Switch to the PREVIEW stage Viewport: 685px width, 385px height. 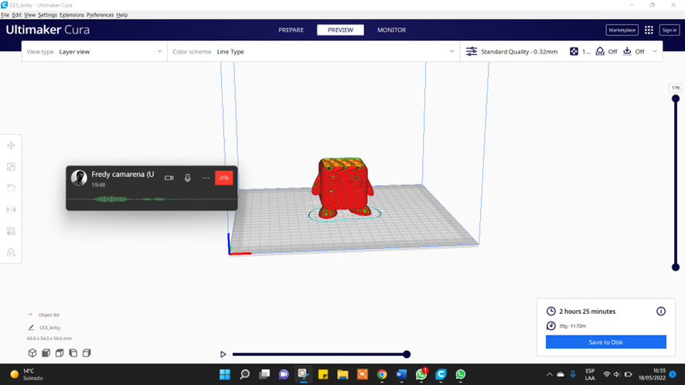click(340, 29)
